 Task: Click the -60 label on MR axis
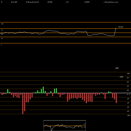(x=128, y=107)
